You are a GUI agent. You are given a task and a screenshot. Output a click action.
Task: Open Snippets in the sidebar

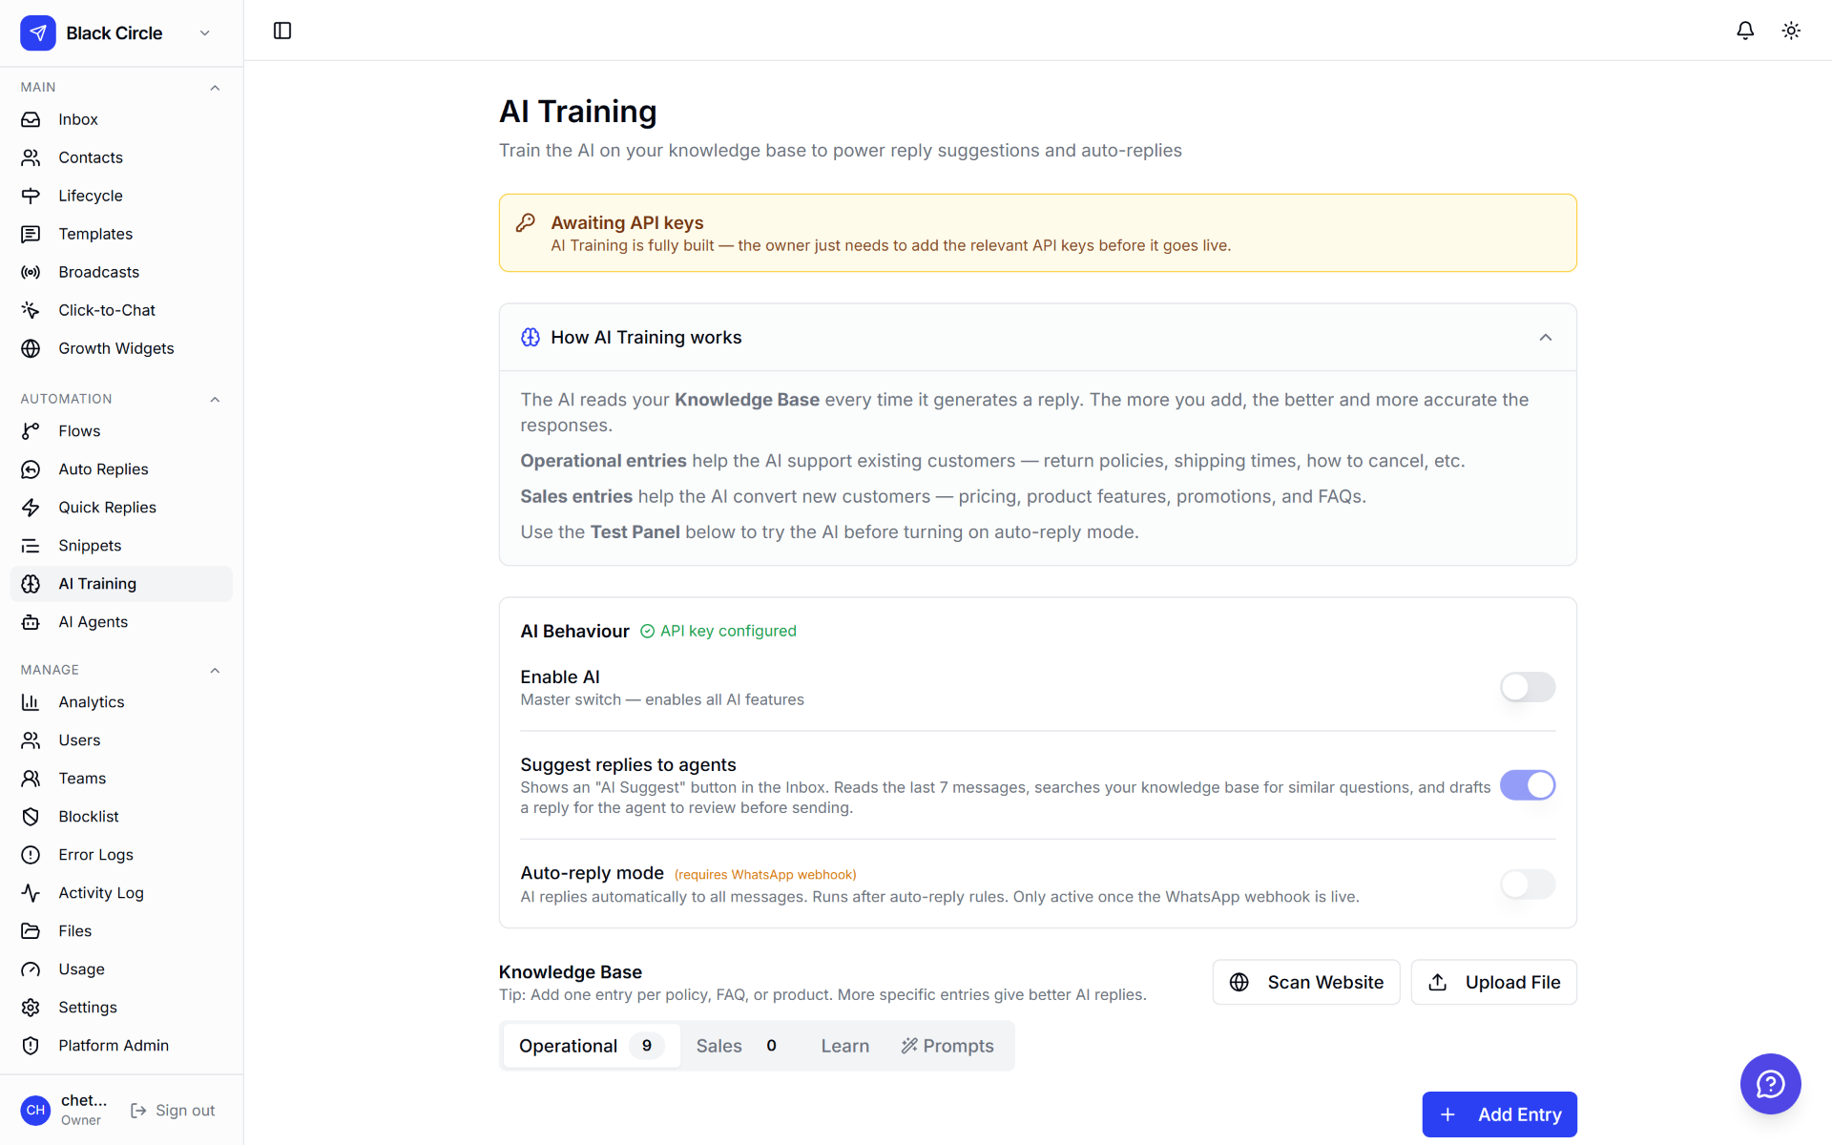[121, 546]
